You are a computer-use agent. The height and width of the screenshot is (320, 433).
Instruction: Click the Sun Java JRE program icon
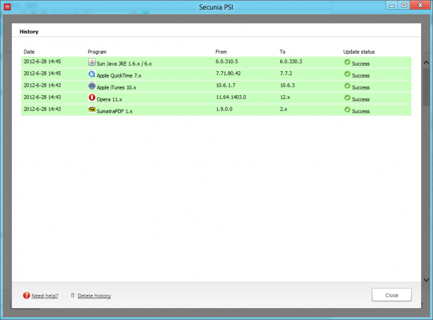coord(91,62)
